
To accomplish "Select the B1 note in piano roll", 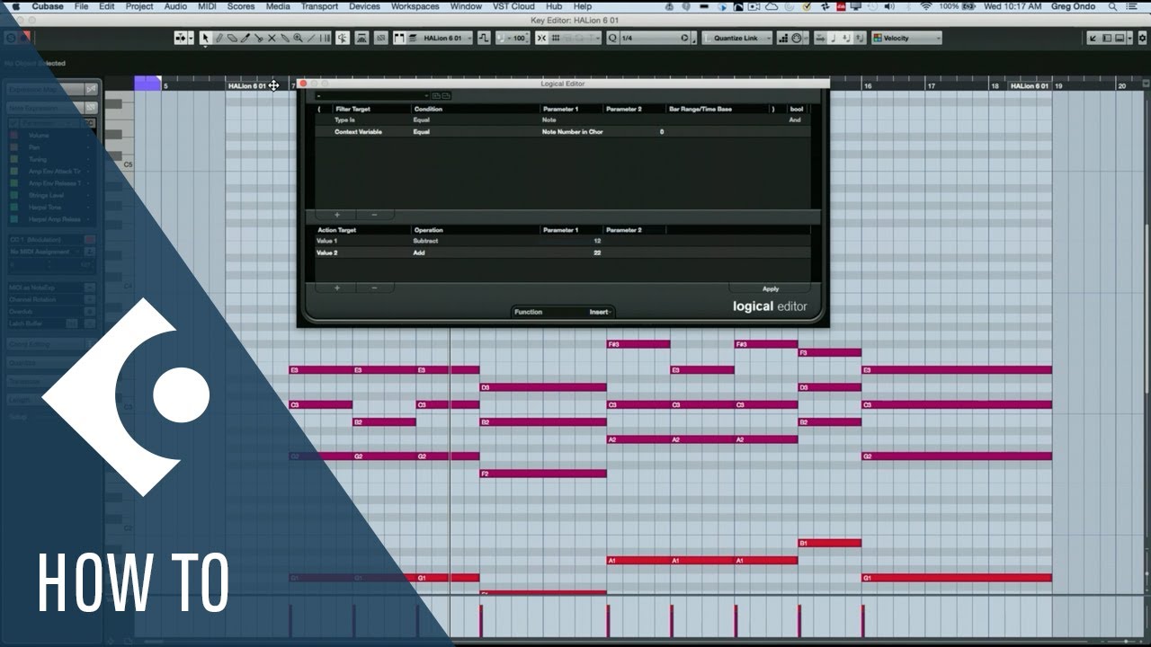I will (830, 543).
